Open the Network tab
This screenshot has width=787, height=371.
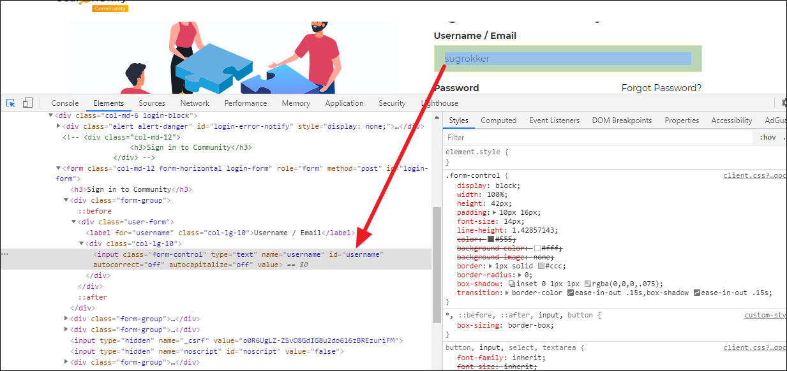click(195, 103)
